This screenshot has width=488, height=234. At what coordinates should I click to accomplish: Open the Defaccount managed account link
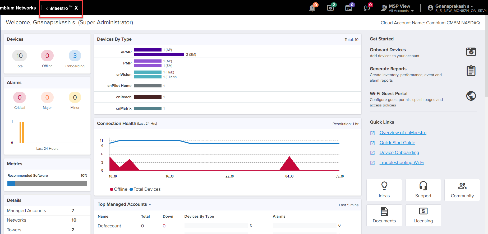pos(109,226)
